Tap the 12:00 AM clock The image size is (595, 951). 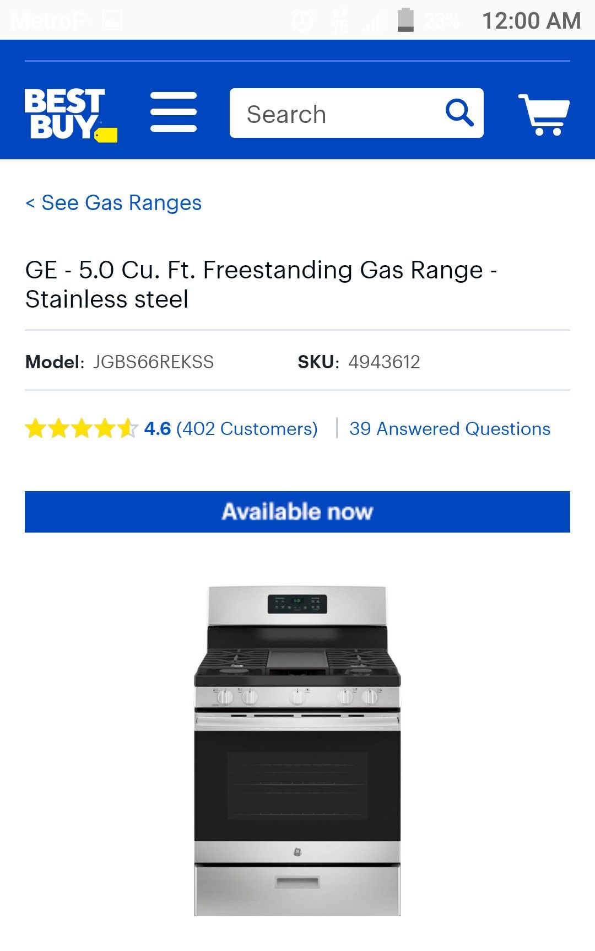point(531,21)
